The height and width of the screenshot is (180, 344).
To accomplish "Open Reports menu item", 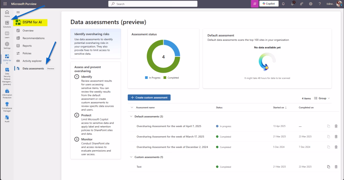I will click(x=27, y=46).
